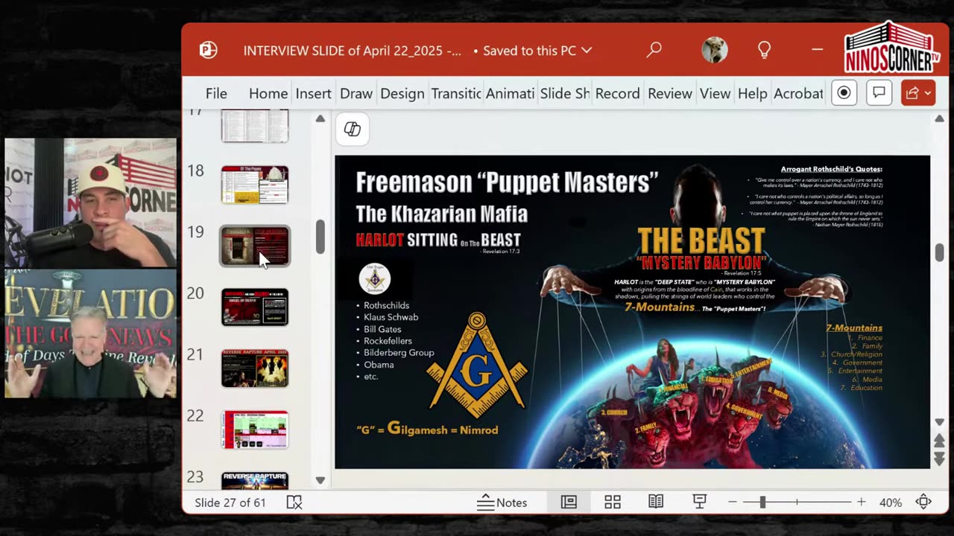Go to previous slide double-arrow button
Screen dimensions: 954x536
pos(939,441)
